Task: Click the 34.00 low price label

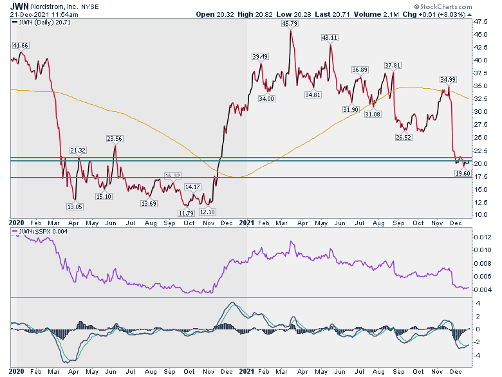Action: click(x=266, y=98)
